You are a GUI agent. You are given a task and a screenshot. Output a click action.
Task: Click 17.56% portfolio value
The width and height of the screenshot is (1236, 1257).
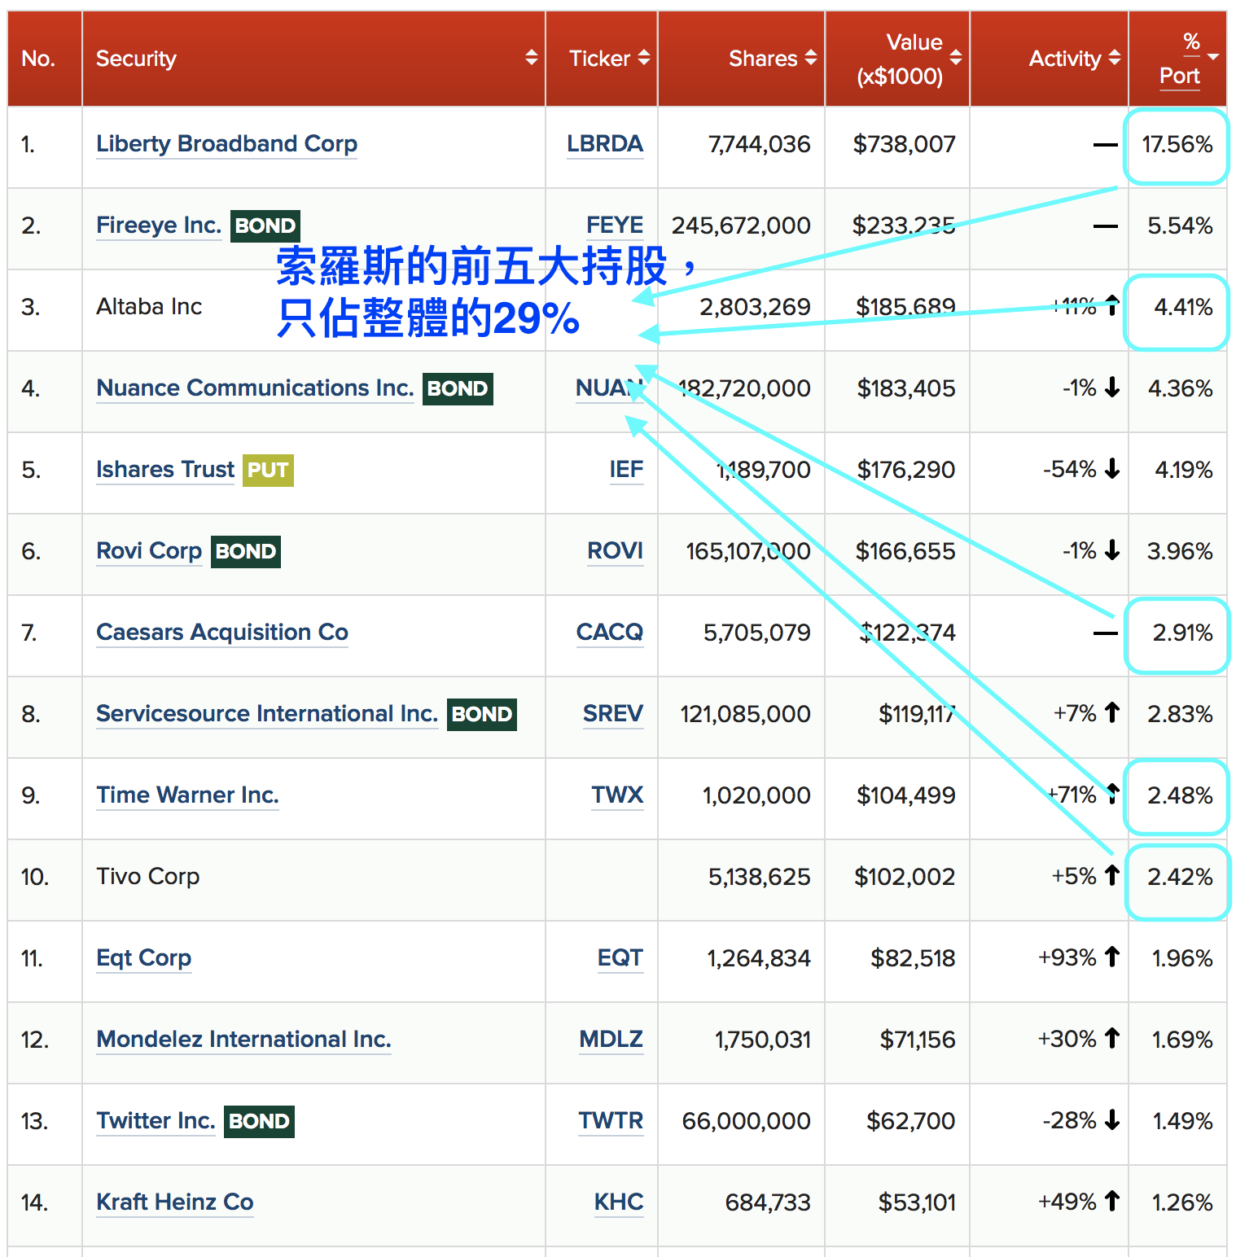click(1177, 144)
